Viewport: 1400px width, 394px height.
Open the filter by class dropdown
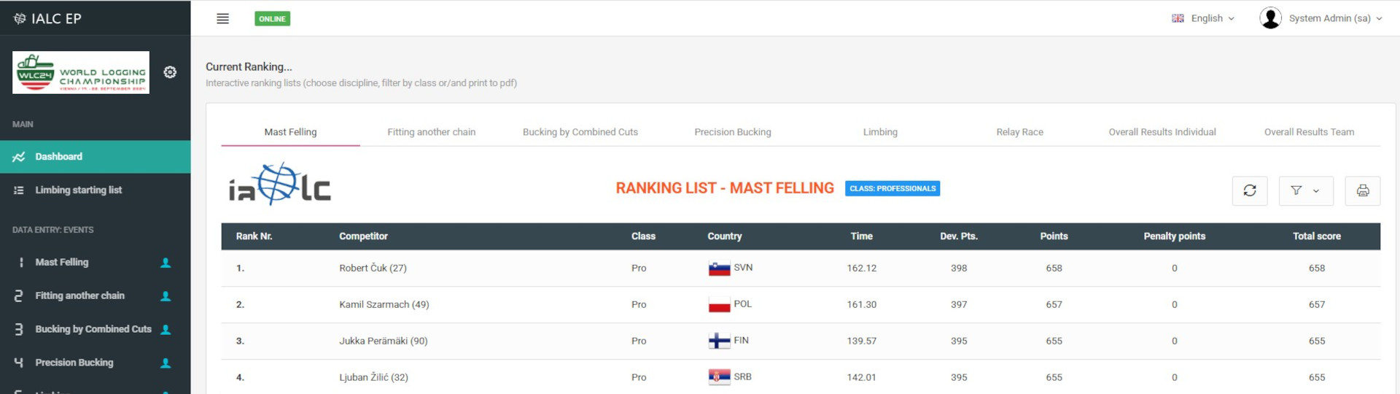click(x=1306, y=190)
